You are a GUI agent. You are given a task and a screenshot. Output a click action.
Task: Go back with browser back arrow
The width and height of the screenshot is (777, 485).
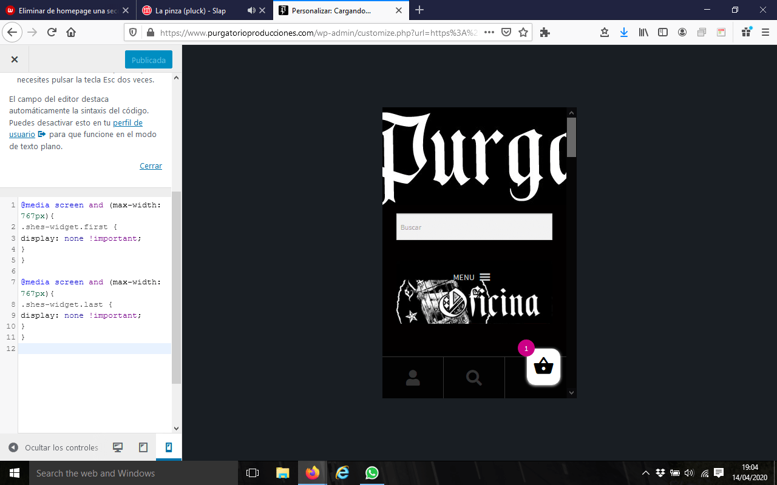click(x=13, y=32)
